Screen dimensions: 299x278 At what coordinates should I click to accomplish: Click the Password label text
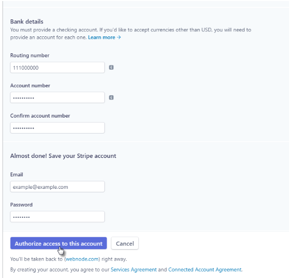[x=21, y=205]
